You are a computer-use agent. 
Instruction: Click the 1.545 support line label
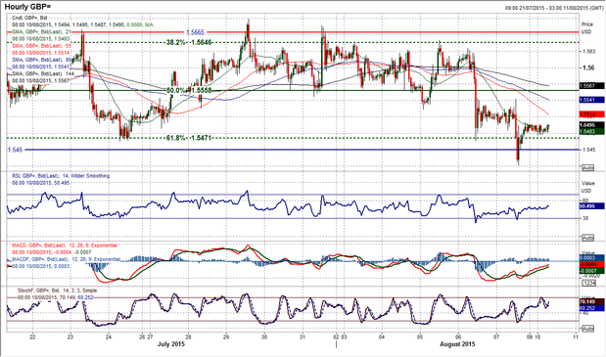point(15,150)
